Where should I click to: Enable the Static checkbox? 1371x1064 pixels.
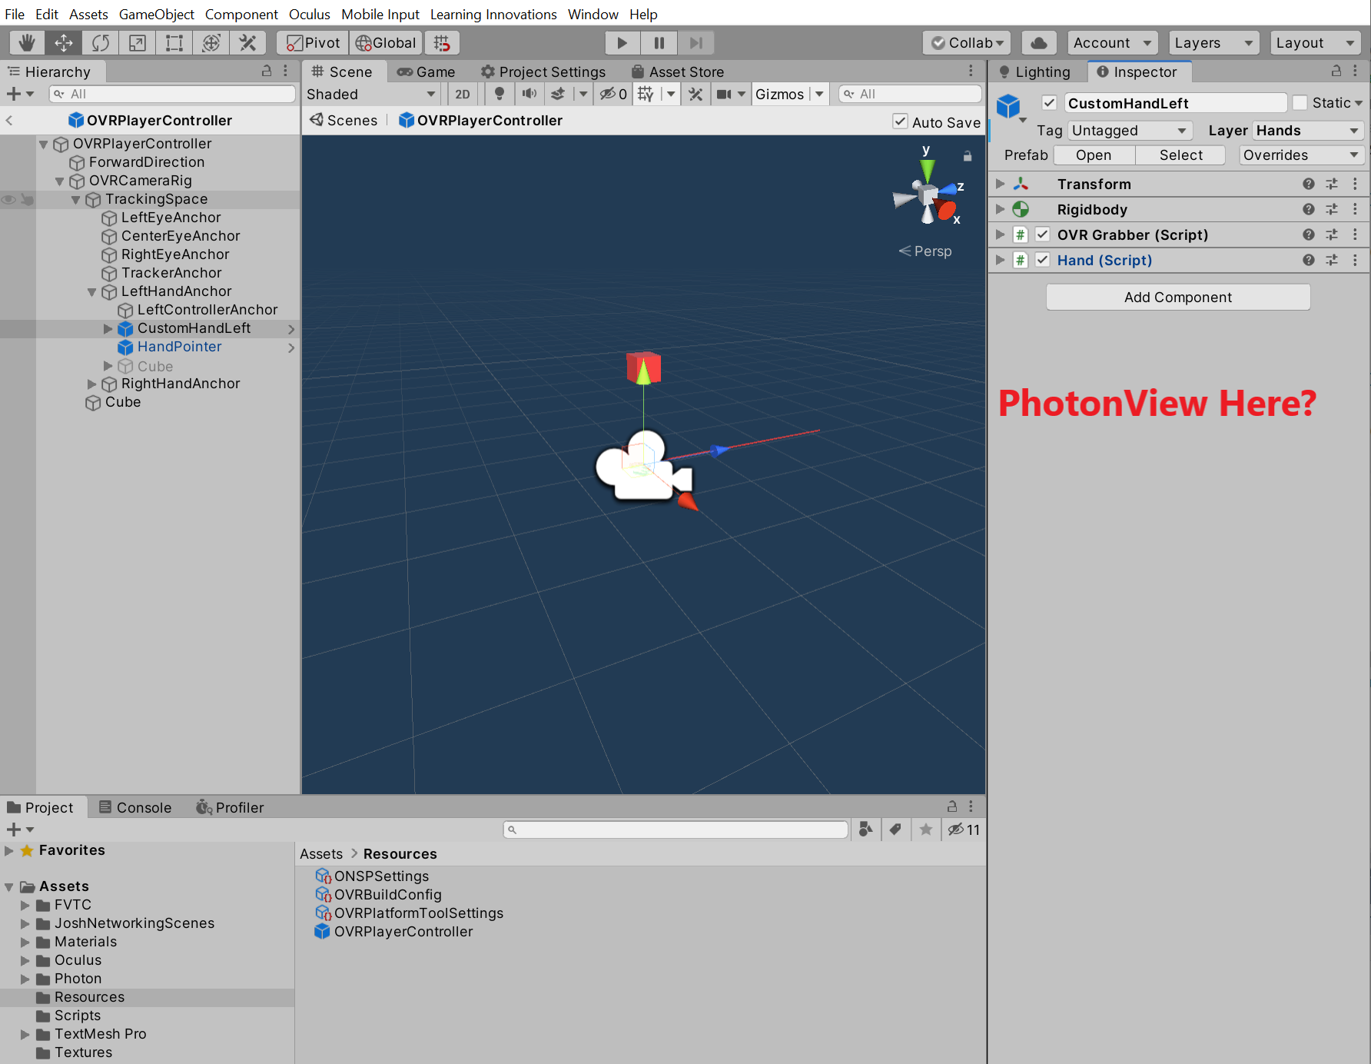[x=1300, y=103]
